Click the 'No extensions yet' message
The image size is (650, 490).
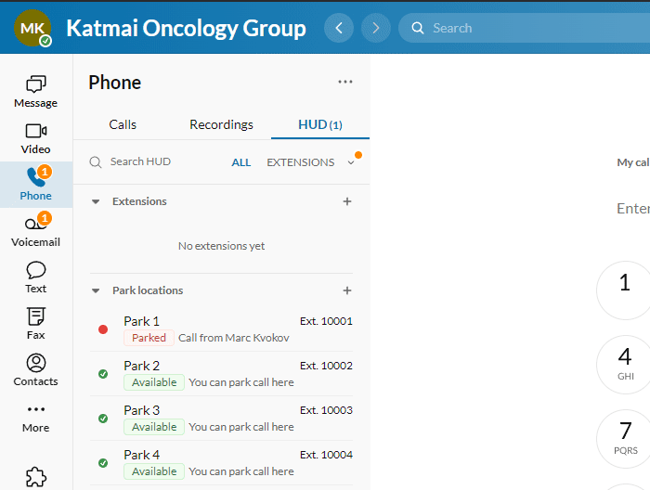(x=221, y=246)
